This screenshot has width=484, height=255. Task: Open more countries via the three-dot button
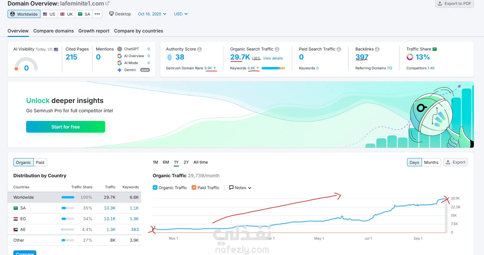point(97,14)
